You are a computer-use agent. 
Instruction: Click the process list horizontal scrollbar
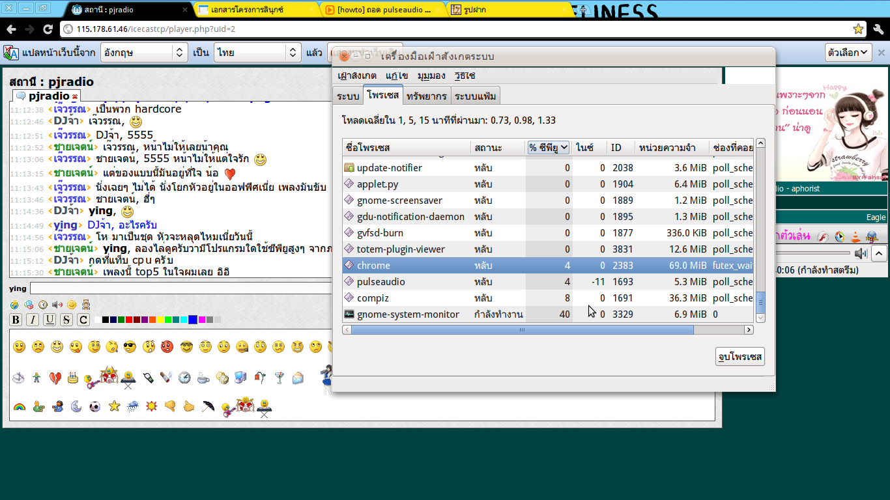(x=523, y=330)
